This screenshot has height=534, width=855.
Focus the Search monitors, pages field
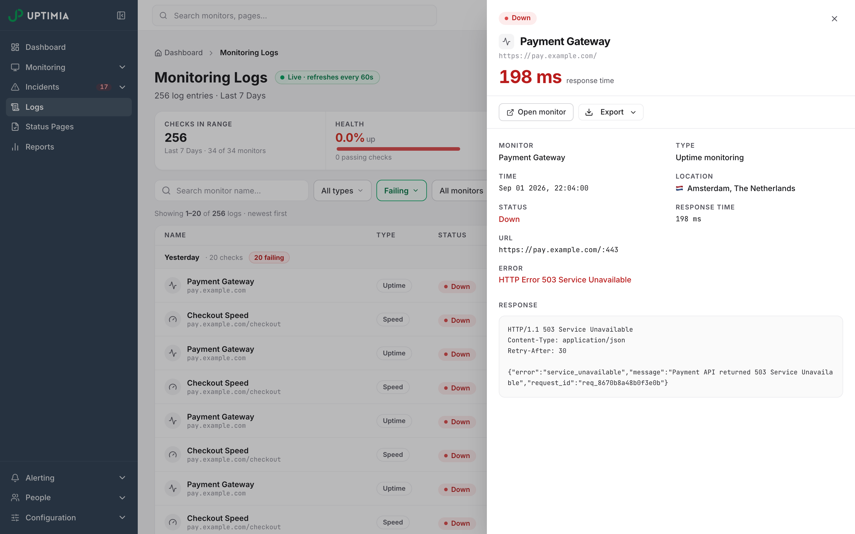pos(294,15)
